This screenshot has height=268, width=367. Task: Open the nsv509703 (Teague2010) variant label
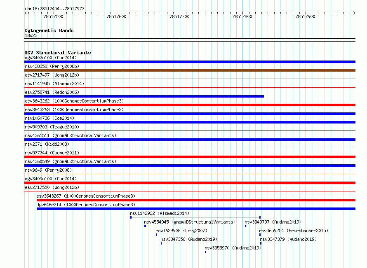(52, 127)
